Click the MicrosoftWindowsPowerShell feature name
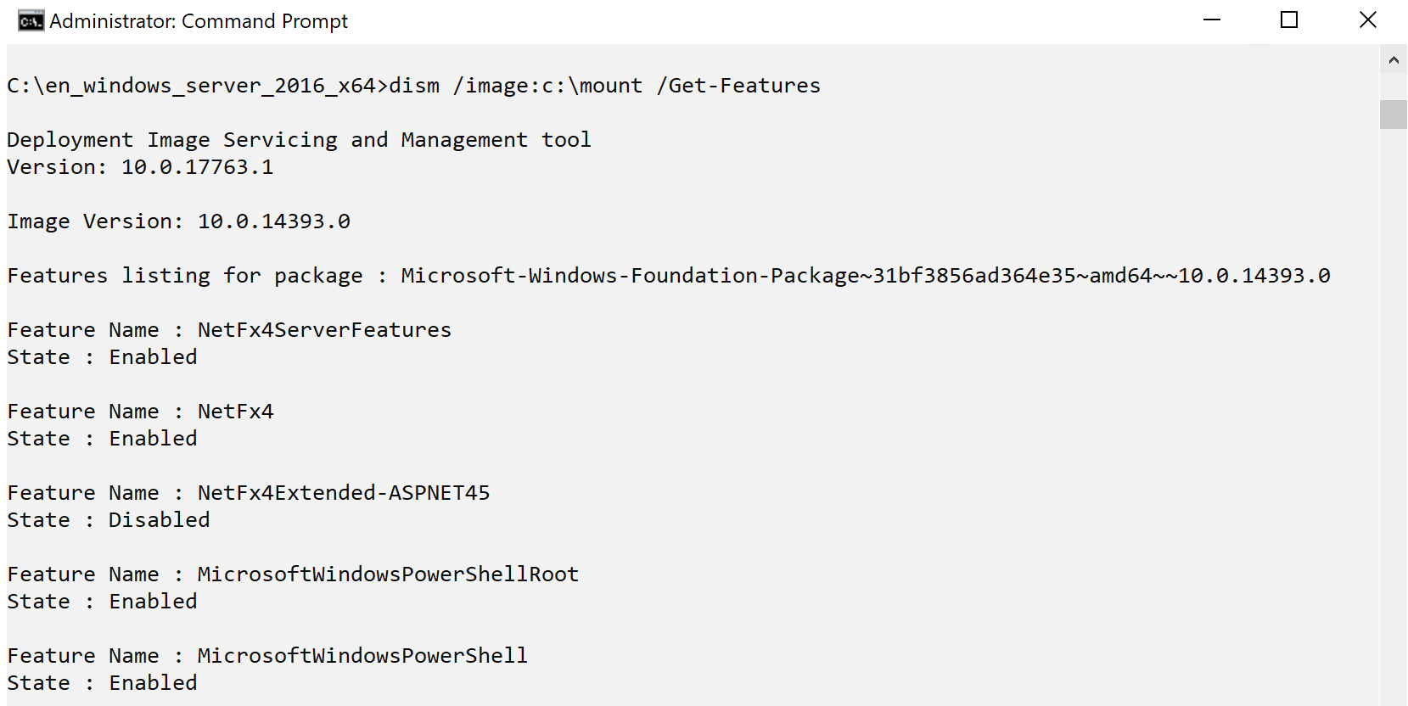 click(x=362, y=656)
